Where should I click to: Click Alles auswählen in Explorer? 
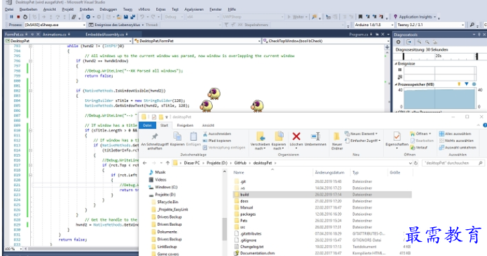[455, 134]
